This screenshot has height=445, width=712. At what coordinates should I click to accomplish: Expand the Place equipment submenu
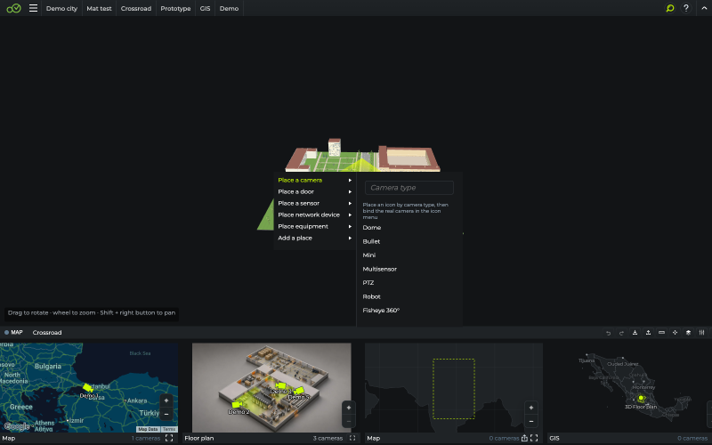(315, 227)
